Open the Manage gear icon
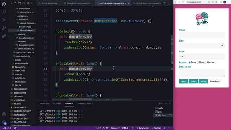The image size is (231, 130). pyautogui.click(x=4, y=122)
